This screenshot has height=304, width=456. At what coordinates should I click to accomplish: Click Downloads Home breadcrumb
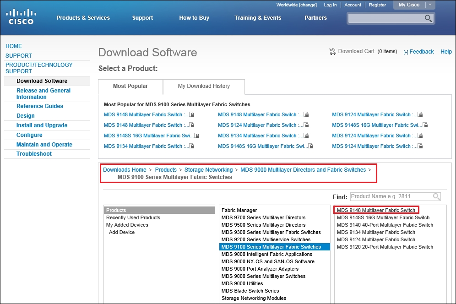(x=125, y=170)
